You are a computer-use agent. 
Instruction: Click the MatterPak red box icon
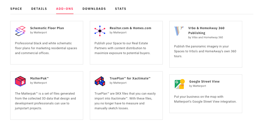point(20,81)
